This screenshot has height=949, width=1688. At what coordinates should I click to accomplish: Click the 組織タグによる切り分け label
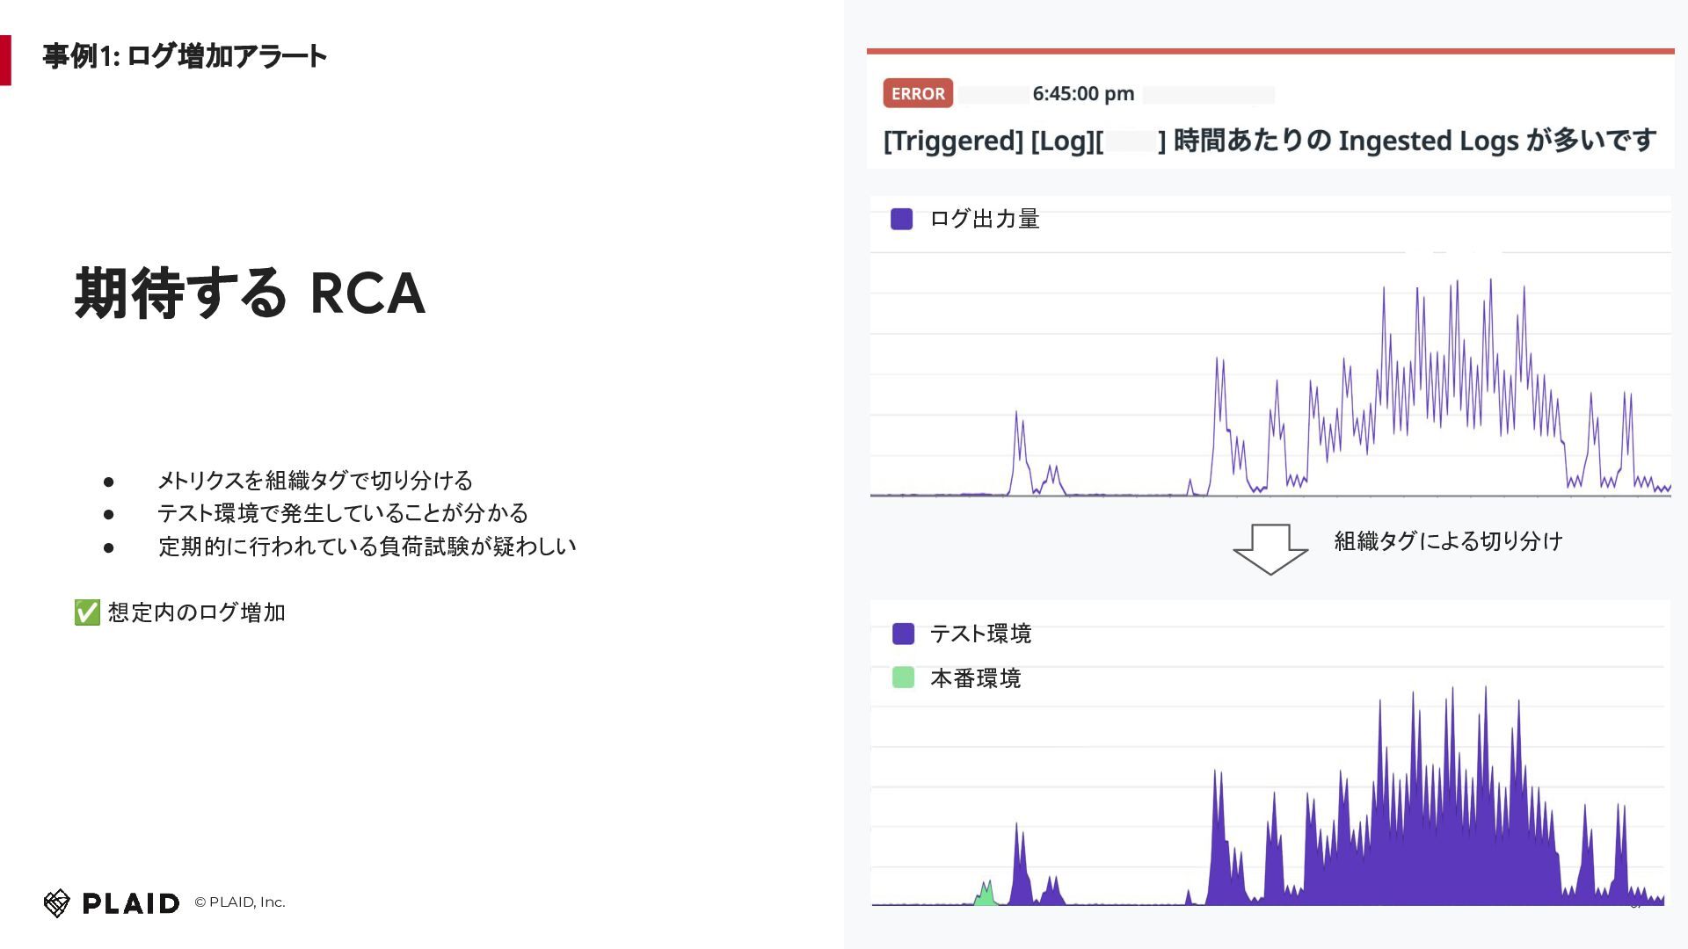[x=1448, y=541]
